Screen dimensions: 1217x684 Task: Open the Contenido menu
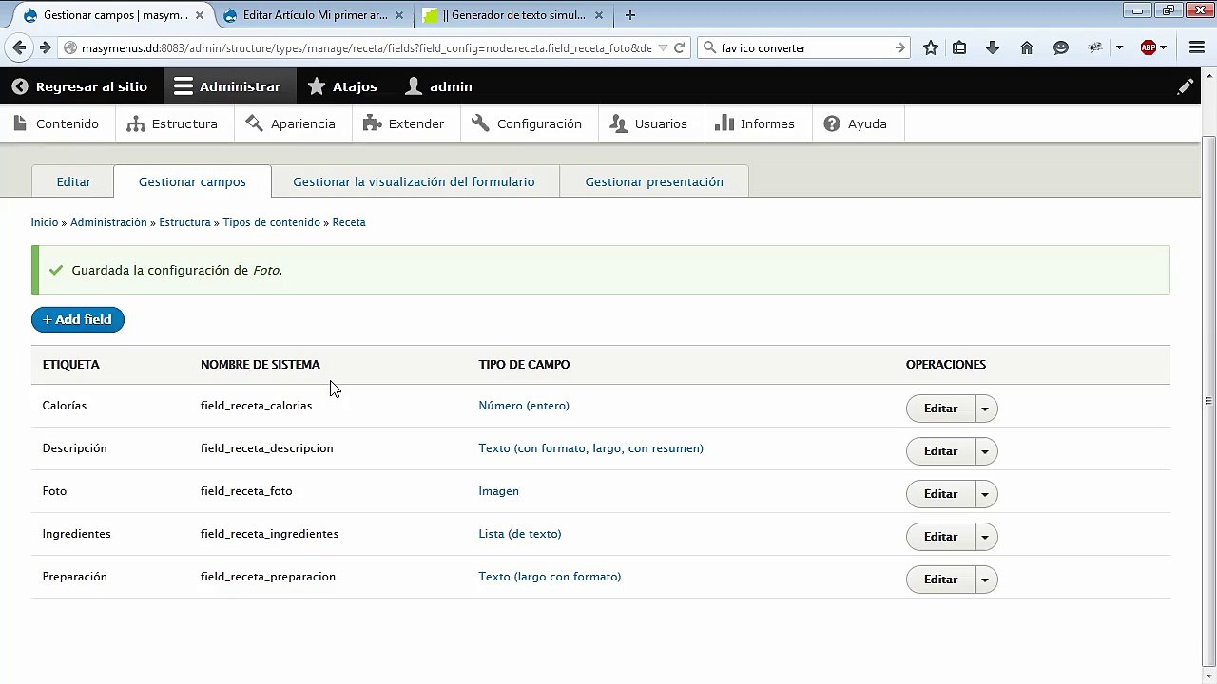pos(57,123)
